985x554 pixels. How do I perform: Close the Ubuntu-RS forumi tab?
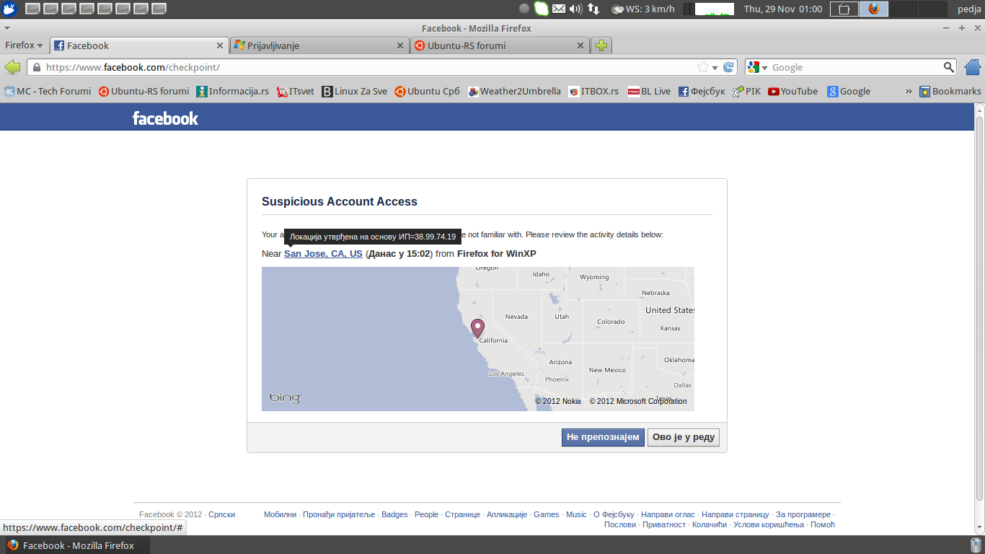click(580, 45)
